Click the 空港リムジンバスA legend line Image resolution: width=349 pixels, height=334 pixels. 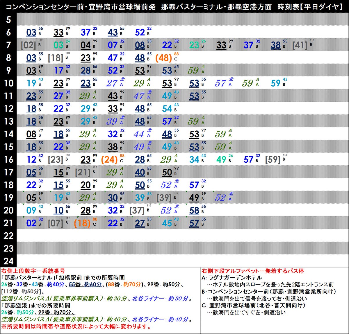(x=52, y=297)
